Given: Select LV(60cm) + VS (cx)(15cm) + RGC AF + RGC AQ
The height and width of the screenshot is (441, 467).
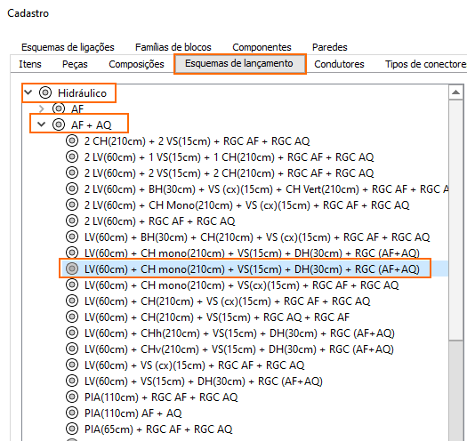Looking at the screenshot, I should 194,365.
